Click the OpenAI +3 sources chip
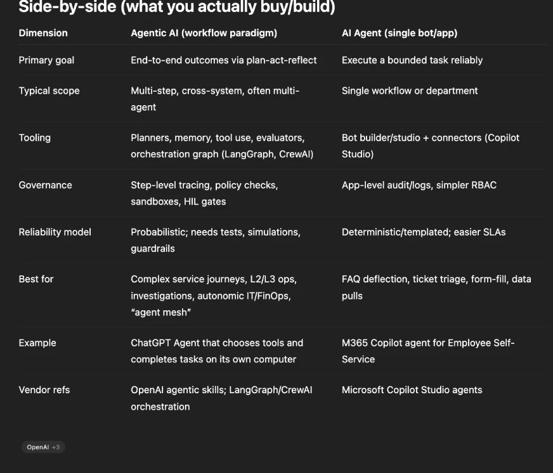 (43, 447)
